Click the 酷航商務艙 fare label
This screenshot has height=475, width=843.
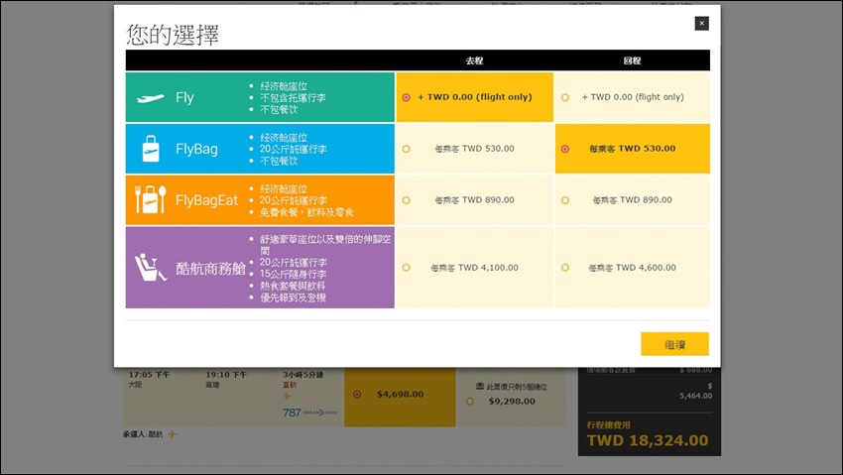(210, 268)
